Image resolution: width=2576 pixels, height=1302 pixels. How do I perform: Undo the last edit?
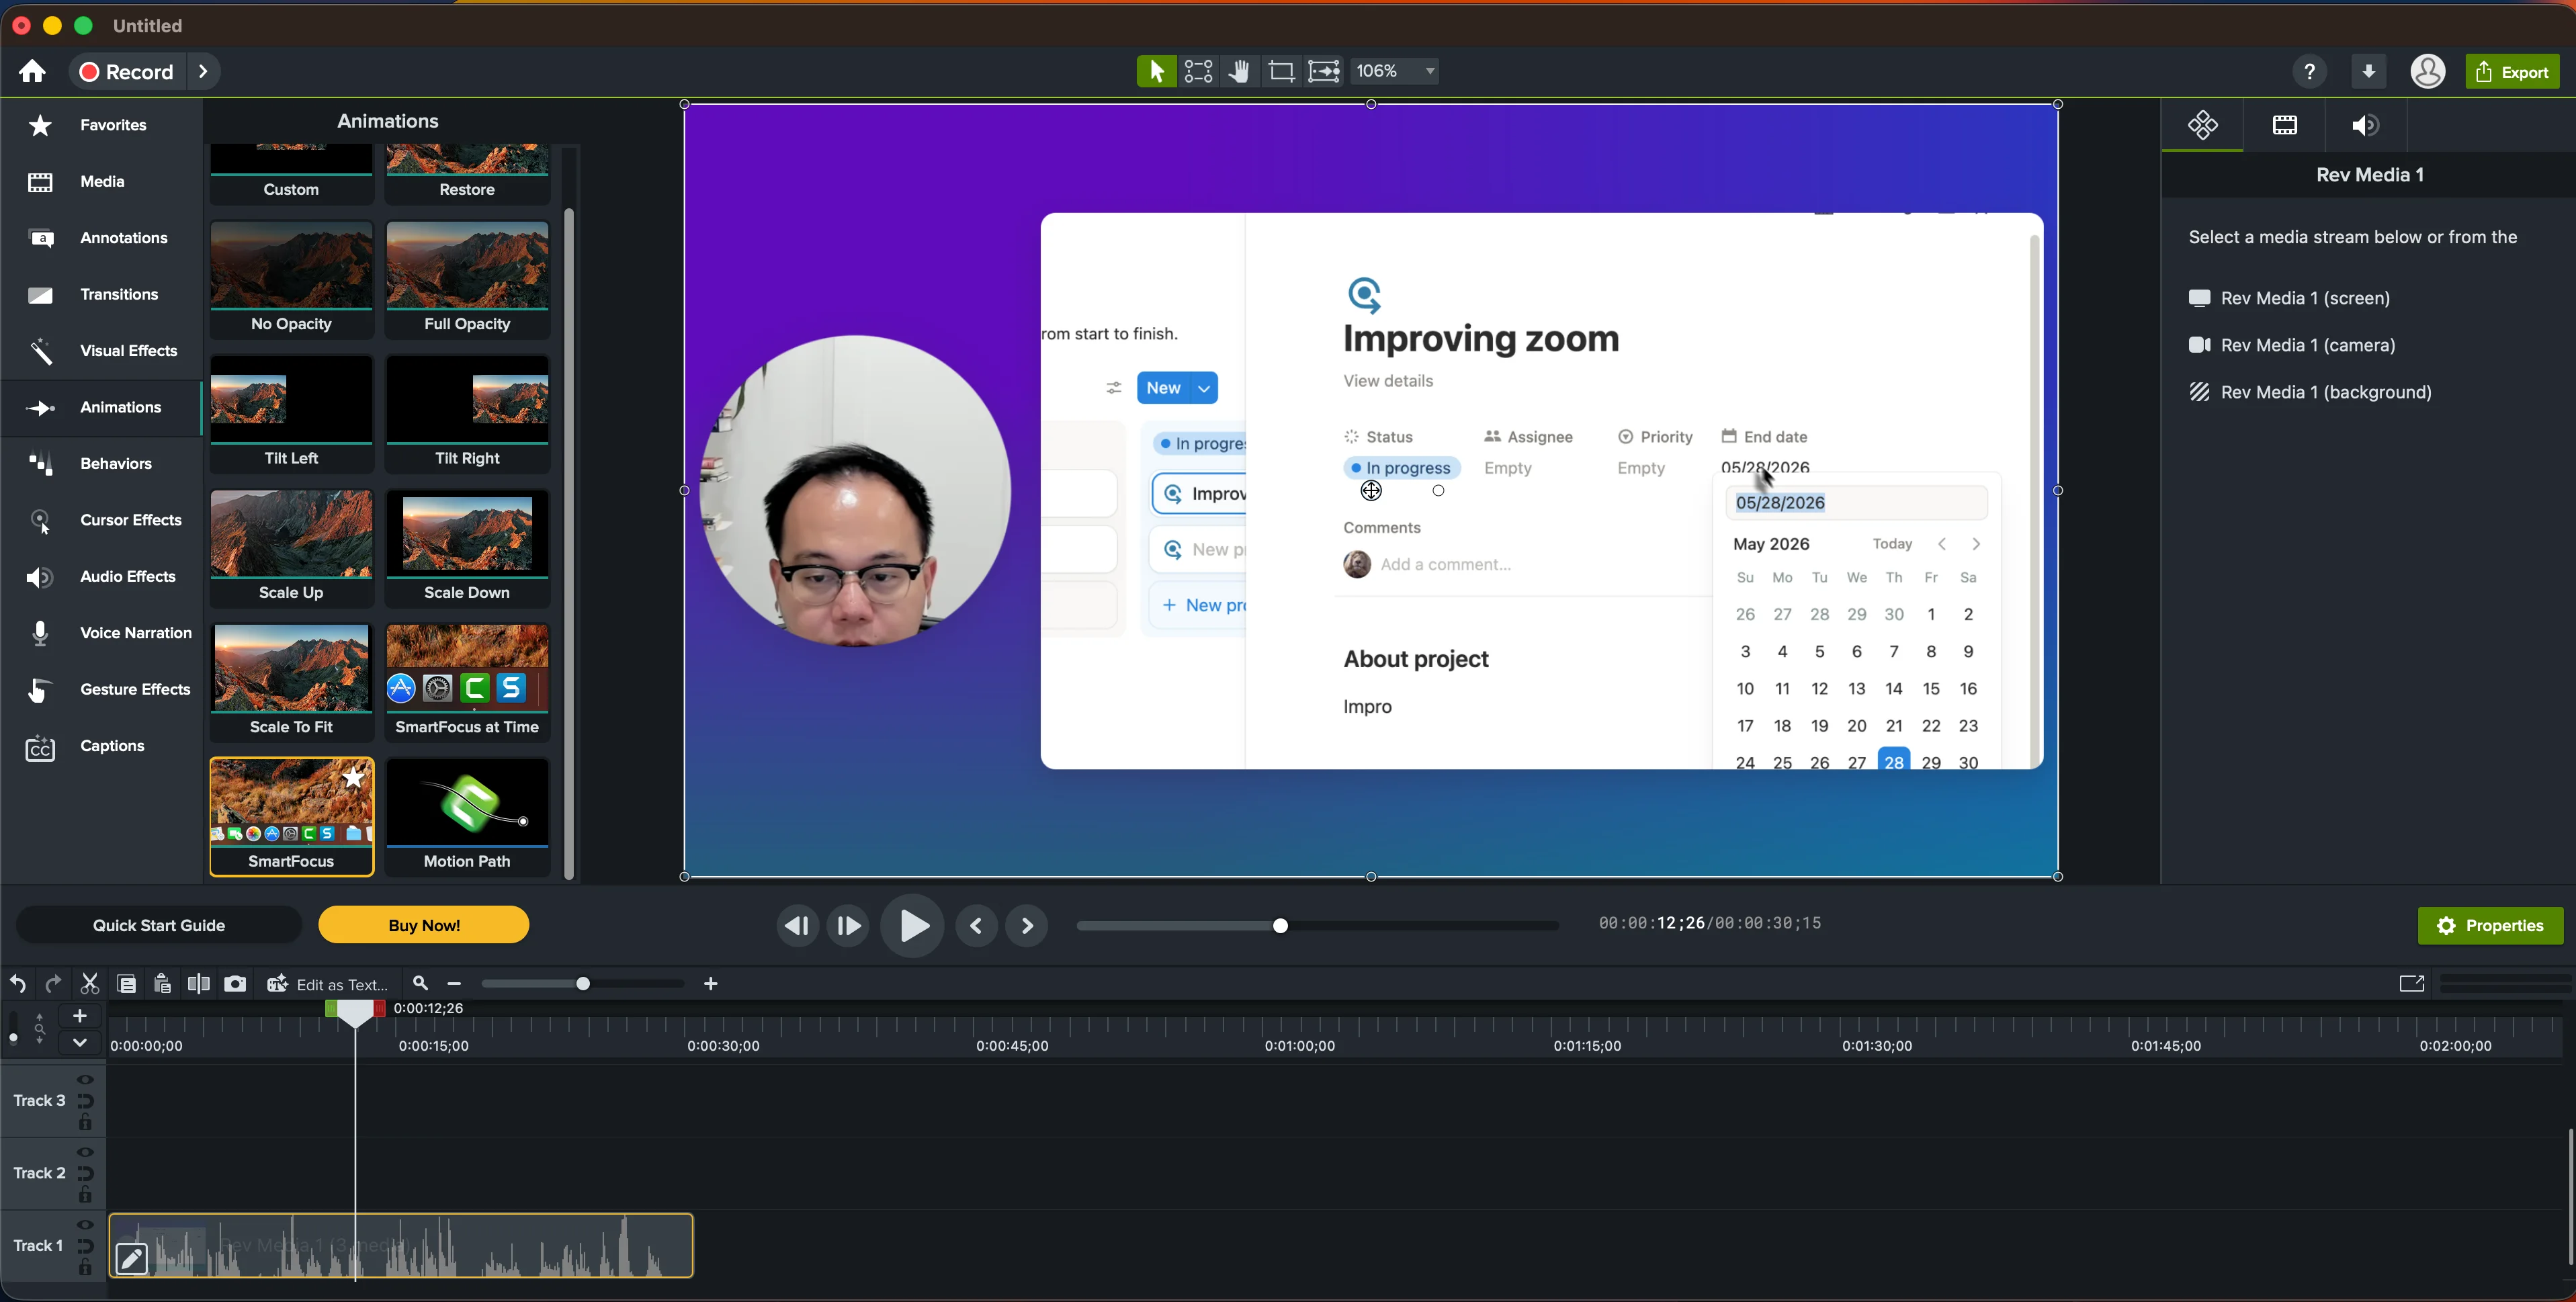[x=18, y=984]
